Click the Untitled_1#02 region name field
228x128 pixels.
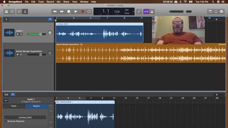pyautogui.click(x=25, y=117)
